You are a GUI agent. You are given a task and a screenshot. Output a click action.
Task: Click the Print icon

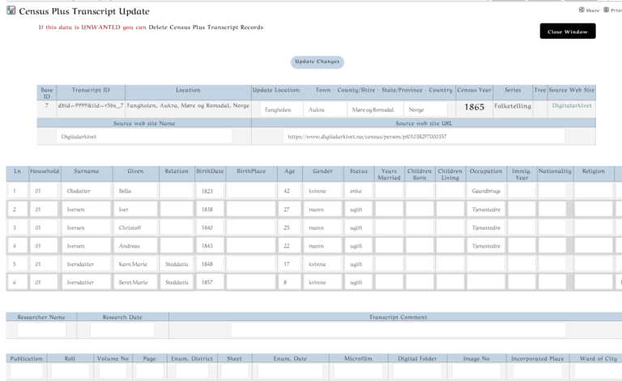[606, 10]
